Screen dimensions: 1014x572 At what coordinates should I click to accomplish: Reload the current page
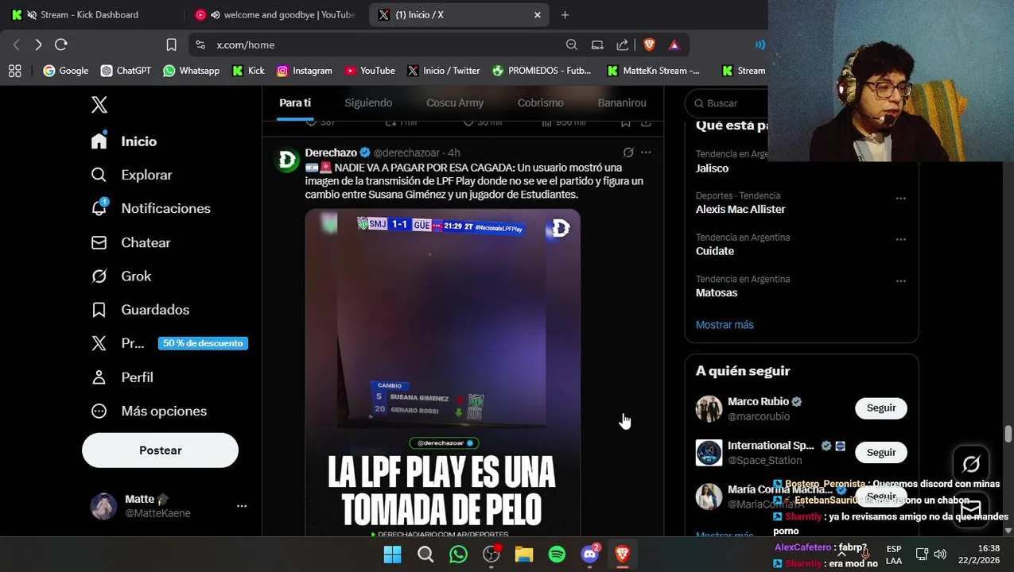coord(61,44)
